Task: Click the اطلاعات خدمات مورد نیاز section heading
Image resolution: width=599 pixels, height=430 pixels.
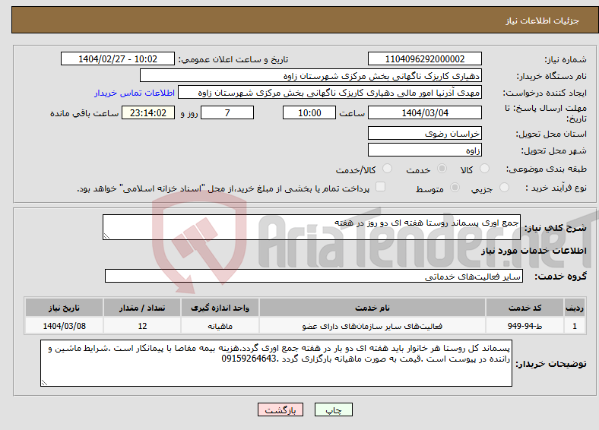Action: (x=534, y=251)
